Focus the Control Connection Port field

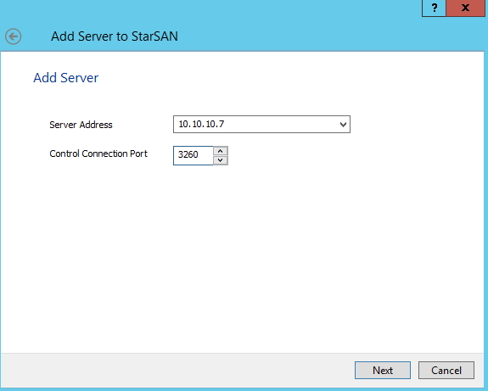pyautogui.click(x=193, y=155)
